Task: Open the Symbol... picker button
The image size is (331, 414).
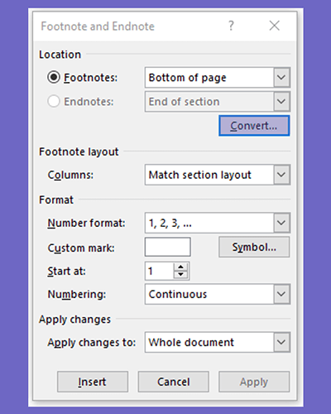Action: pyautogui.click(x=254, y=247)
